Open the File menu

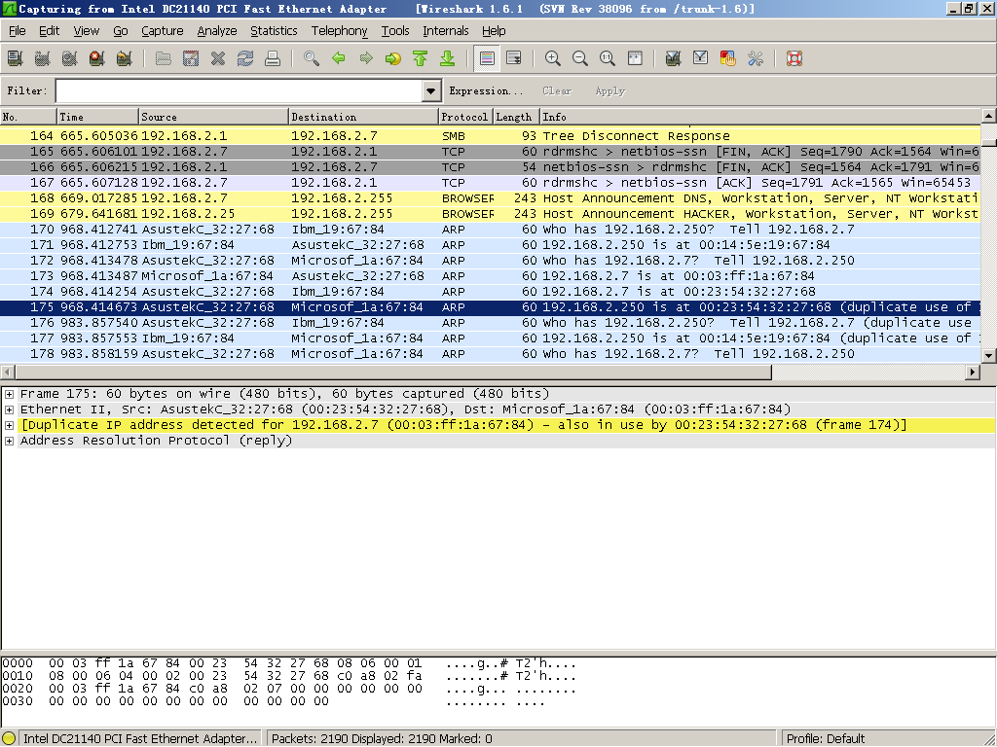point(18,30)
